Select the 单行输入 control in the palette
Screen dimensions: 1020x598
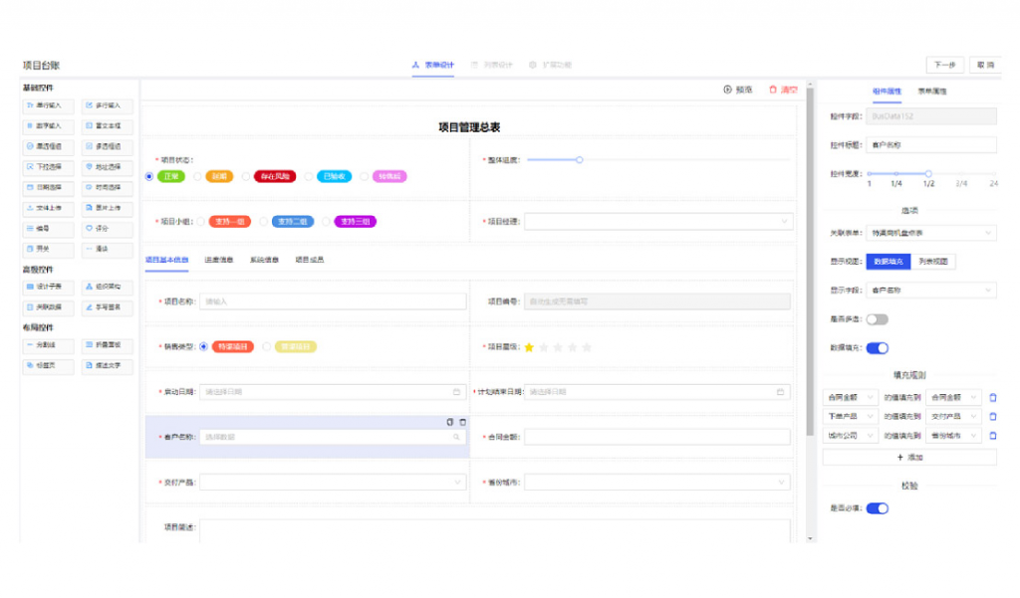(48, 105)
